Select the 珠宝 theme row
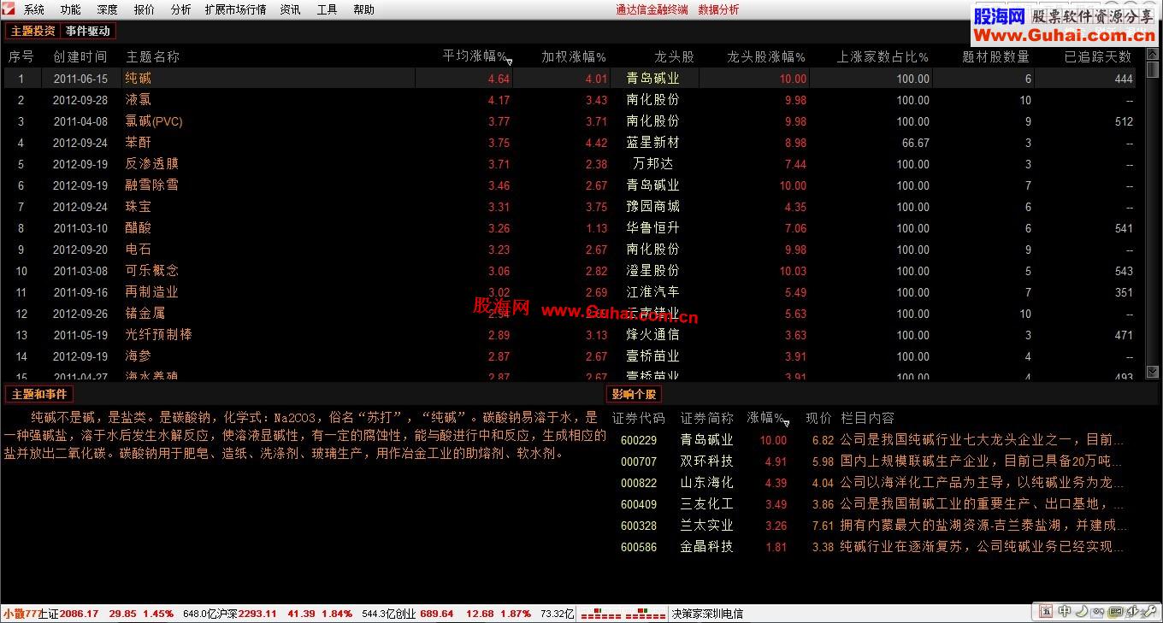1163x623 pixels. [x=570, y=206]
